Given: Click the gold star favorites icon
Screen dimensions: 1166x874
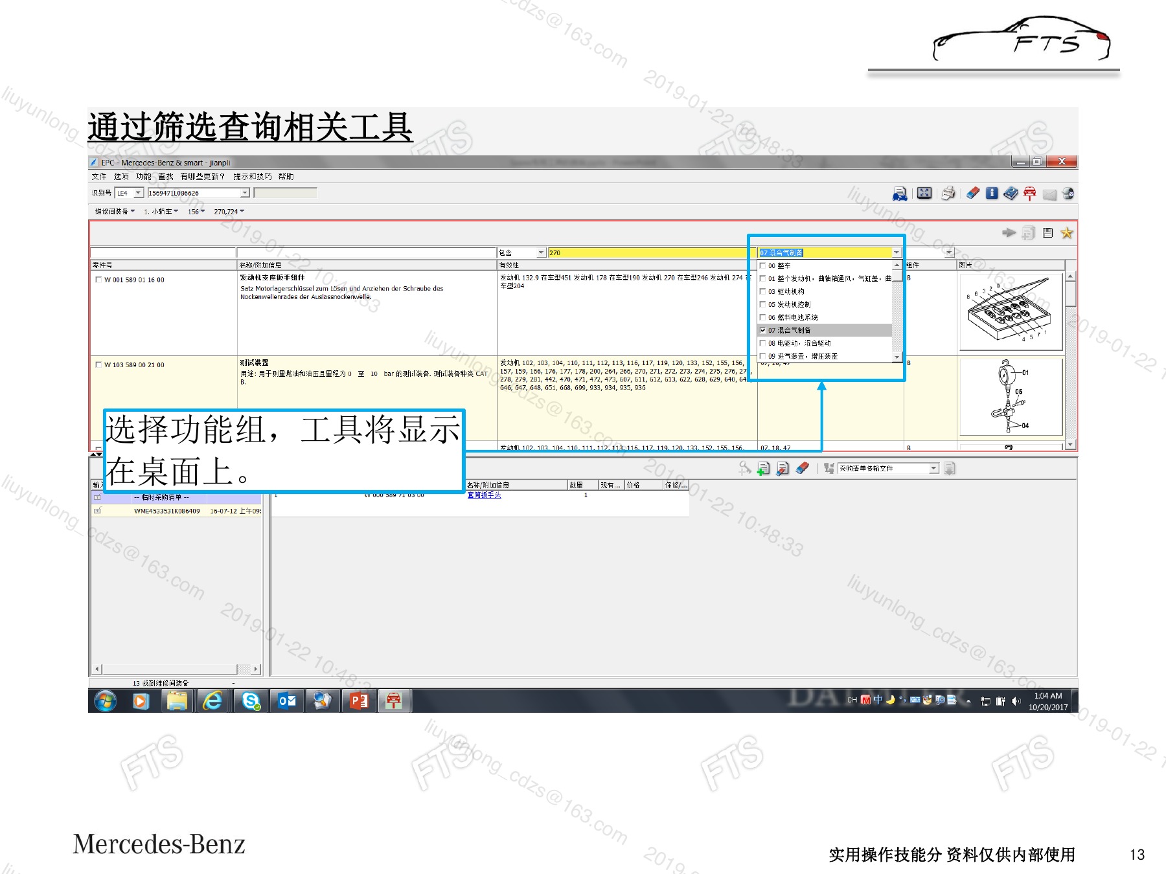Looking at the screenshot, I should 1067,232.
